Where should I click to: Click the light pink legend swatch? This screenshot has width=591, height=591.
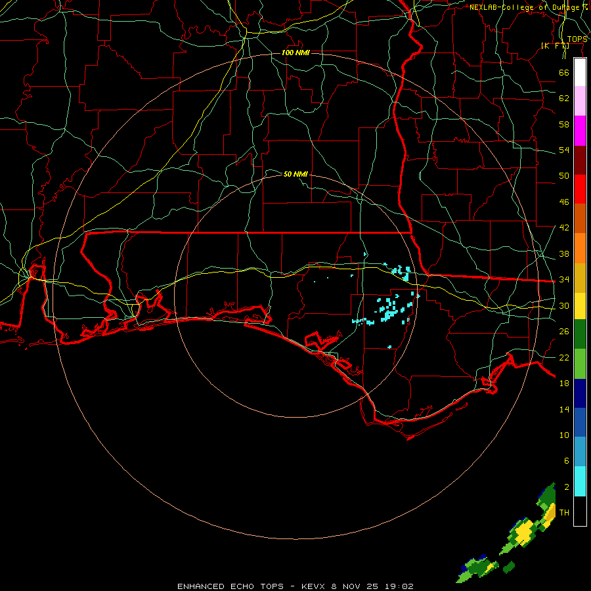coord(580,101)
